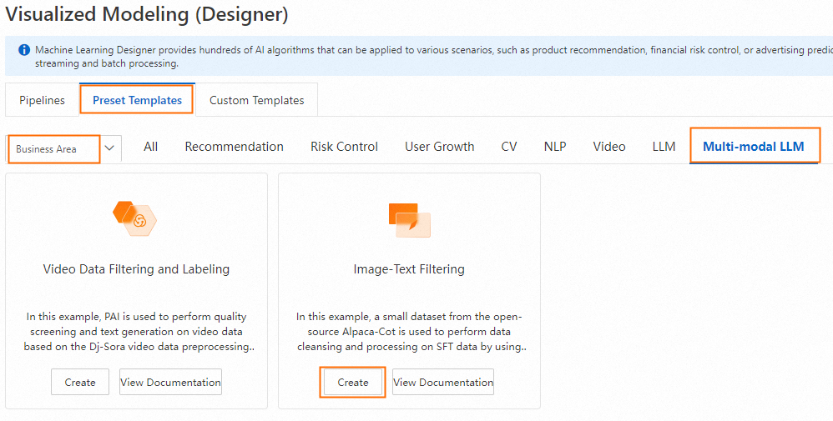Expand the Business Area dropdown arrow
833x421 pixels.
110,148
